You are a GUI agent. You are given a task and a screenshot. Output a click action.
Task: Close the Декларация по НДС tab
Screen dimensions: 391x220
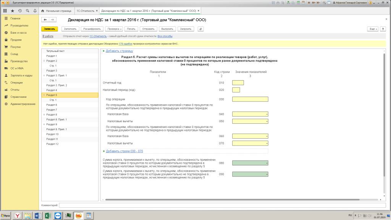(x=199, y=11)
